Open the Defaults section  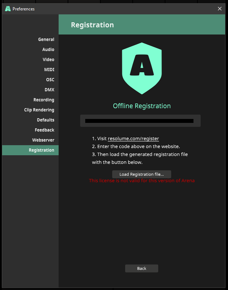click(x=45, y=120)
